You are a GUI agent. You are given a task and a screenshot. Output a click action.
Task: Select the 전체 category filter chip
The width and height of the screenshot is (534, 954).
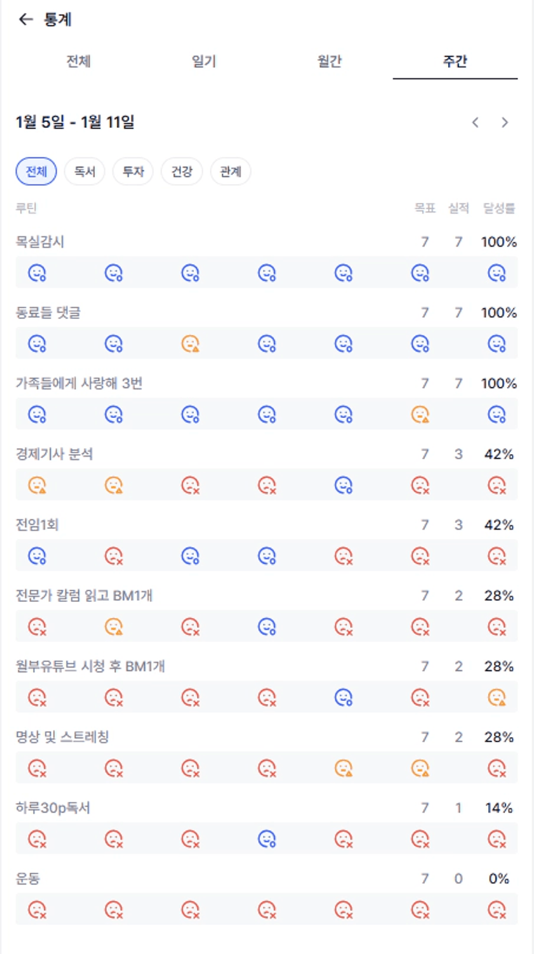[36, 172]
